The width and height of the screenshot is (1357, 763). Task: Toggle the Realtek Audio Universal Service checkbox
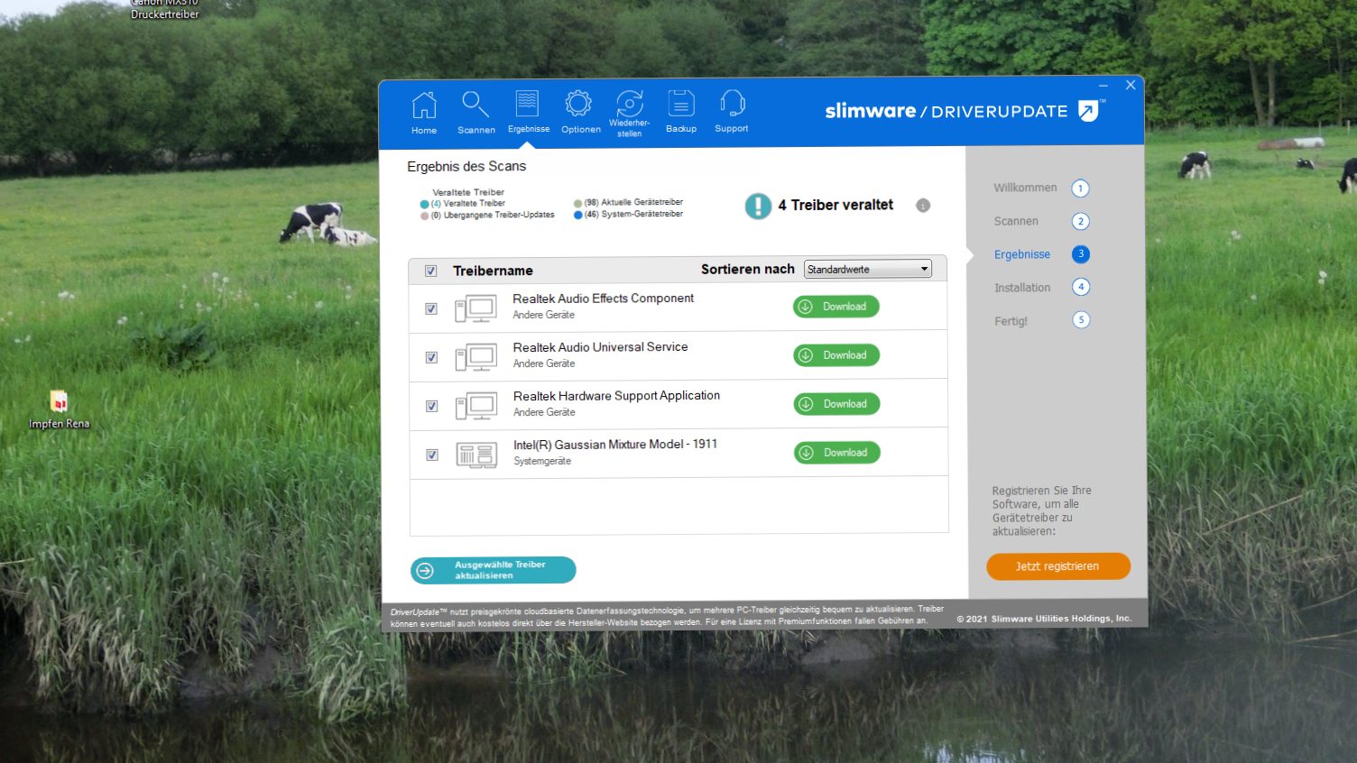[431, 357]
